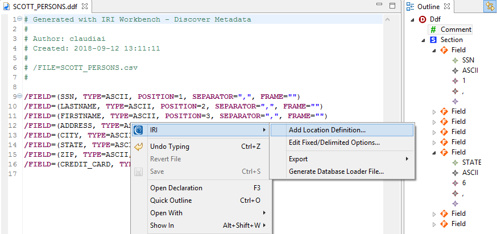Click the FIRSTNAME field definition line
The image size is (497, 234).
[175, 115]
